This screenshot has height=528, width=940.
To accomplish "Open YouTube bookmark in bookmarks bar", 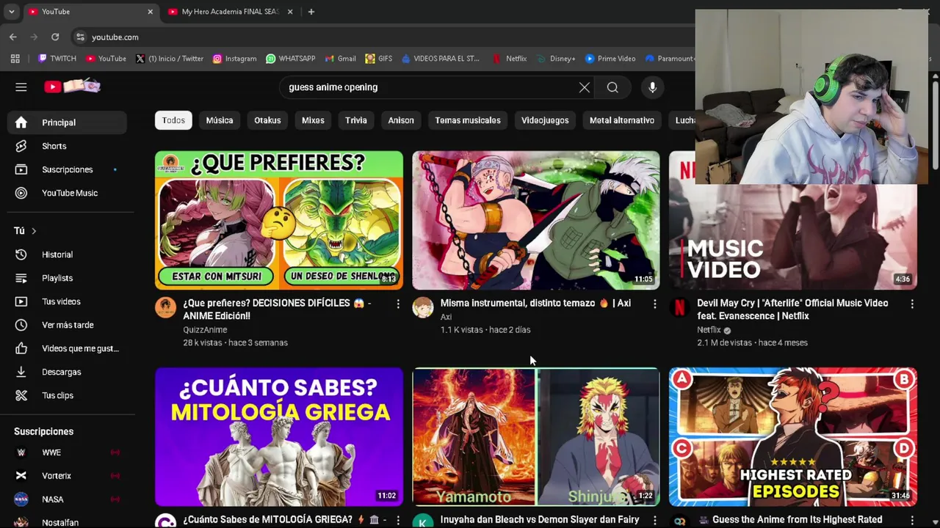I will pos(106,59).
